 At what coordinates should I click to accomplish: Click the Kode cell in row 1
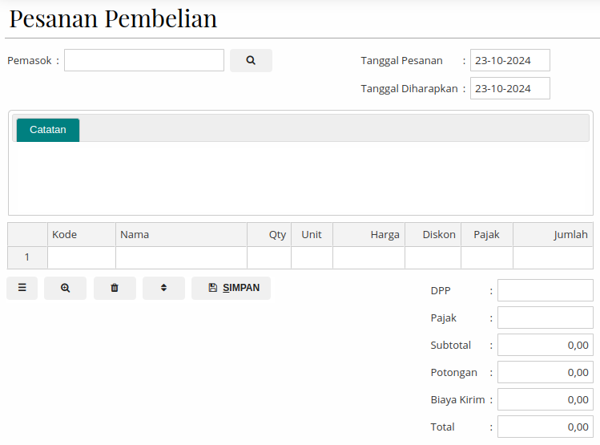click(82, 257)
